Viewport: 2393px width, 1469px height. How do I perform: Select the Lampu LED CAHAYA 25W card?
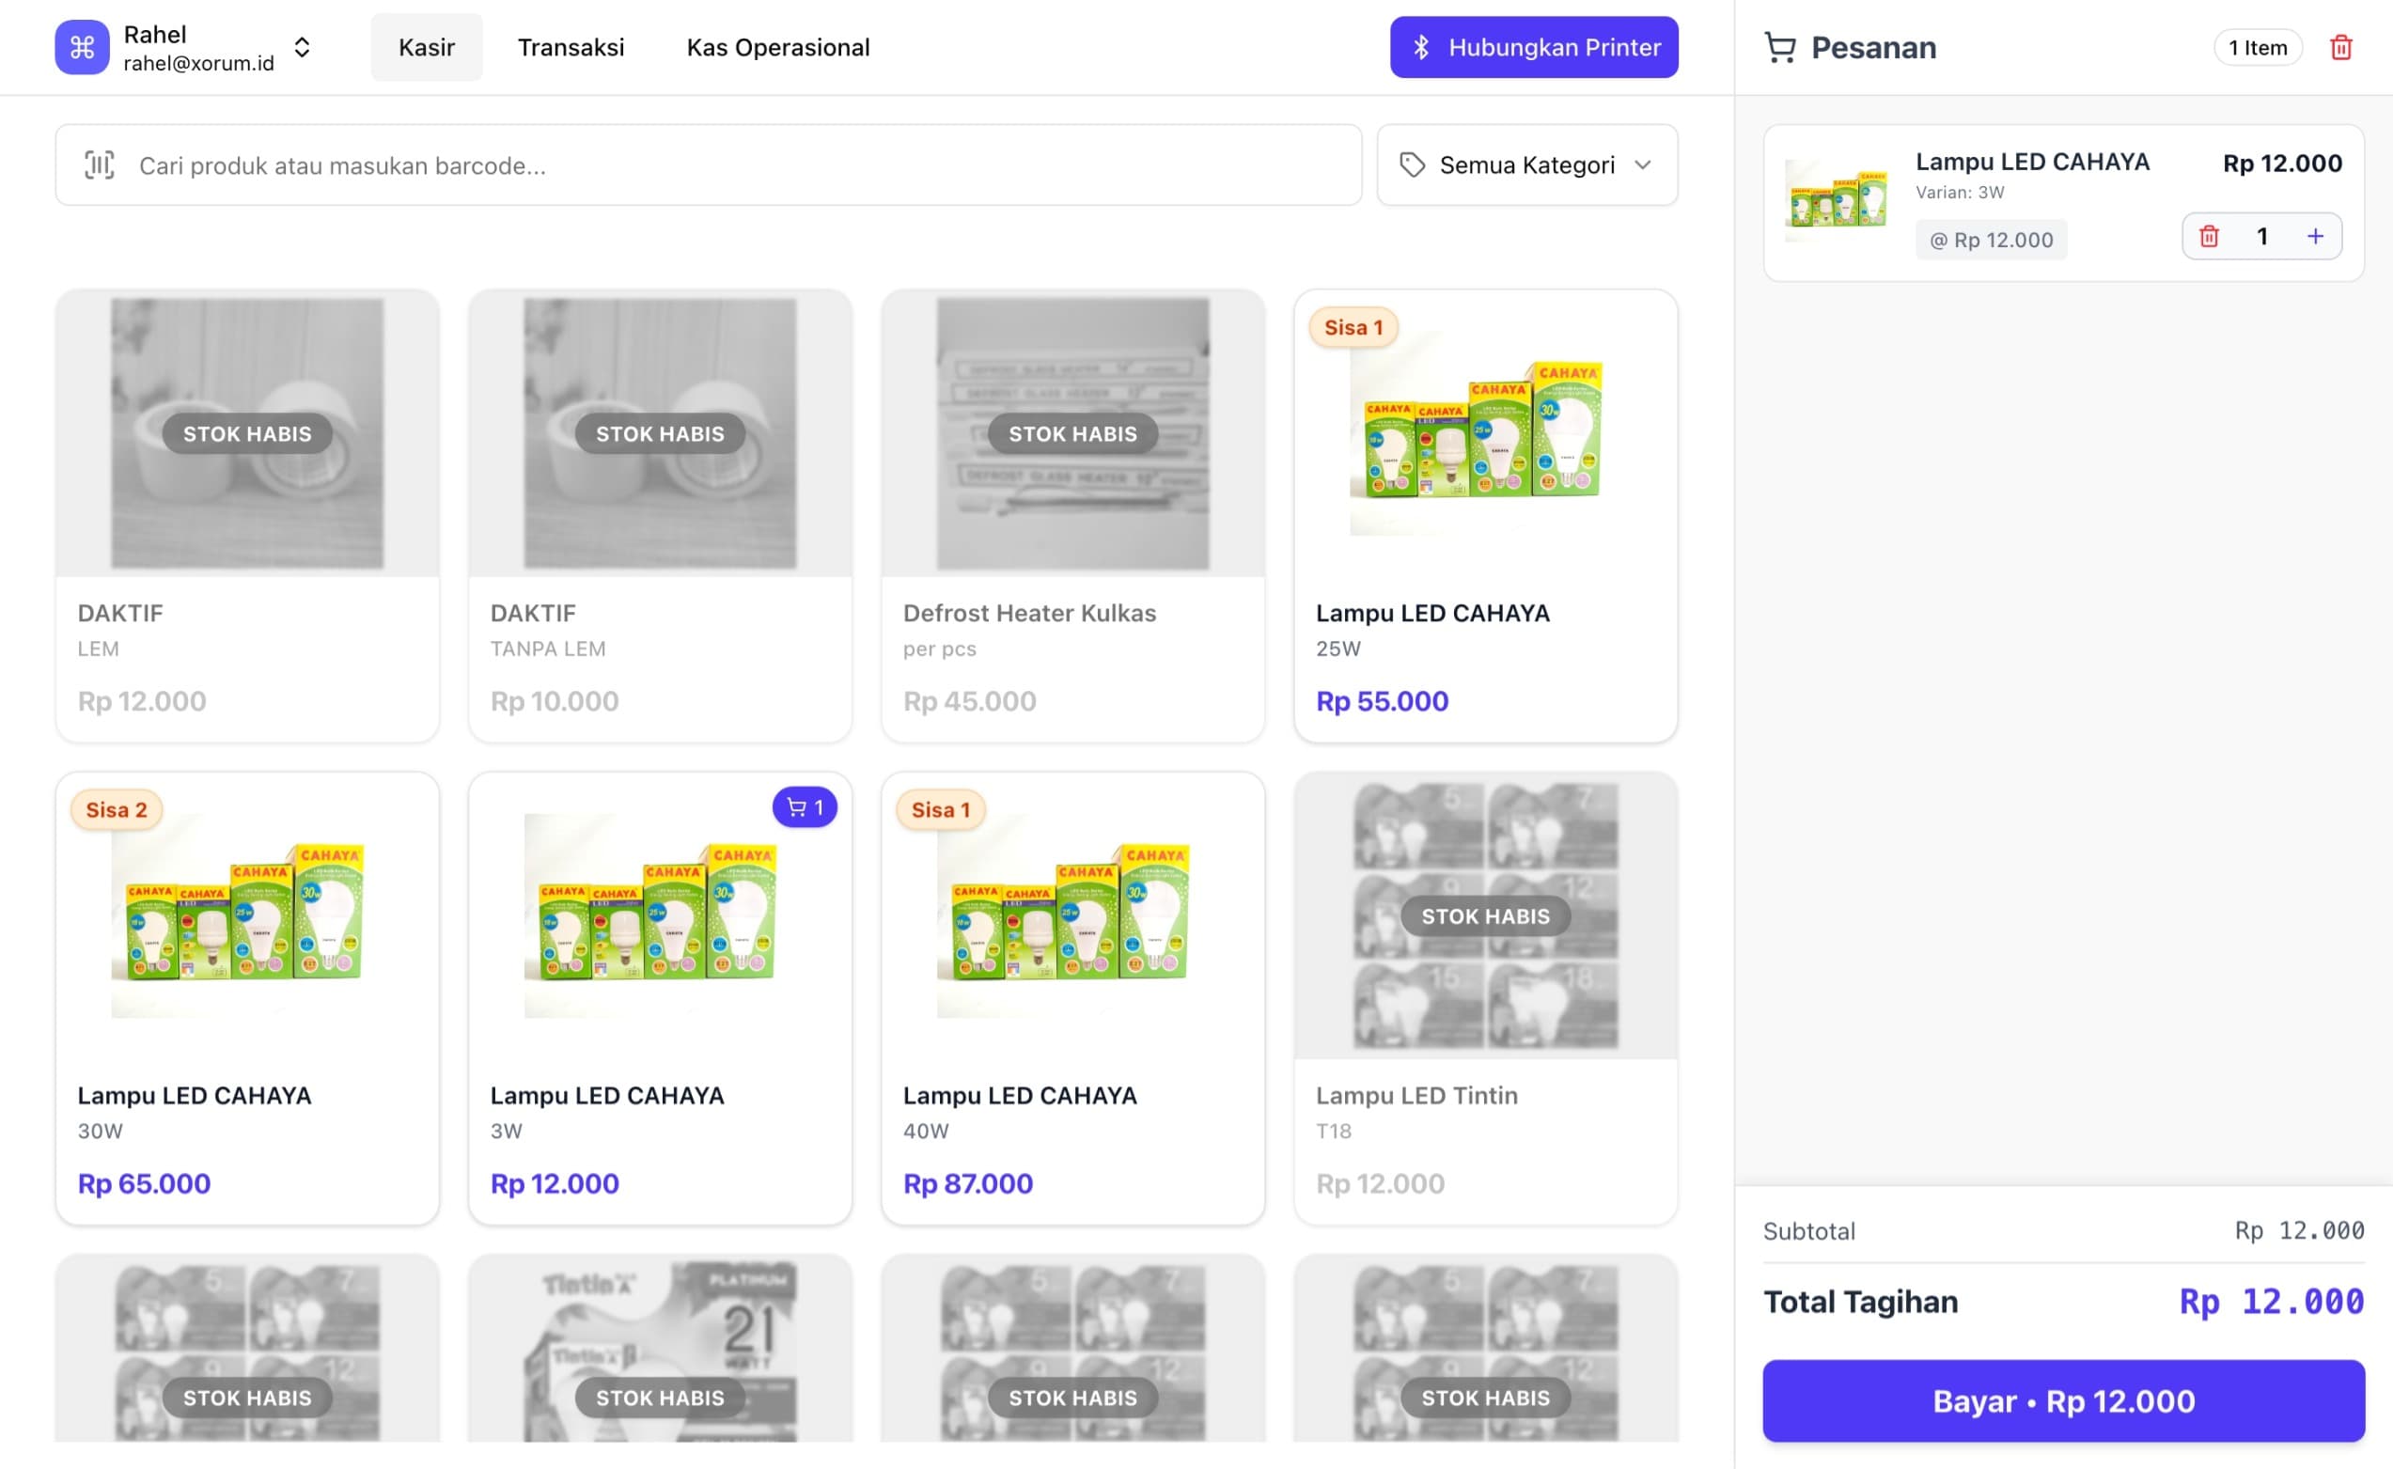1484,515
